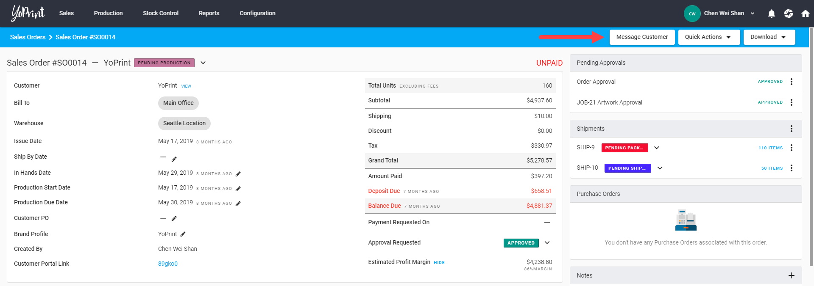Viewport: 814px width, 286px height.
Task: Open the Production menu
Action: [109, 13]
